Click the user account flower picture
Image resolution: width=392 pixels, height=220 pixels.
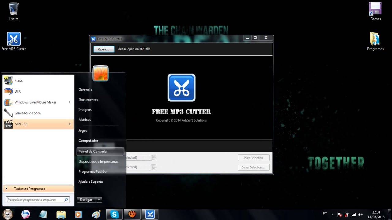point(100,73)
